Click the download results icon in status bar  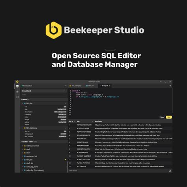pyautogui.click(x=170, y=171)
